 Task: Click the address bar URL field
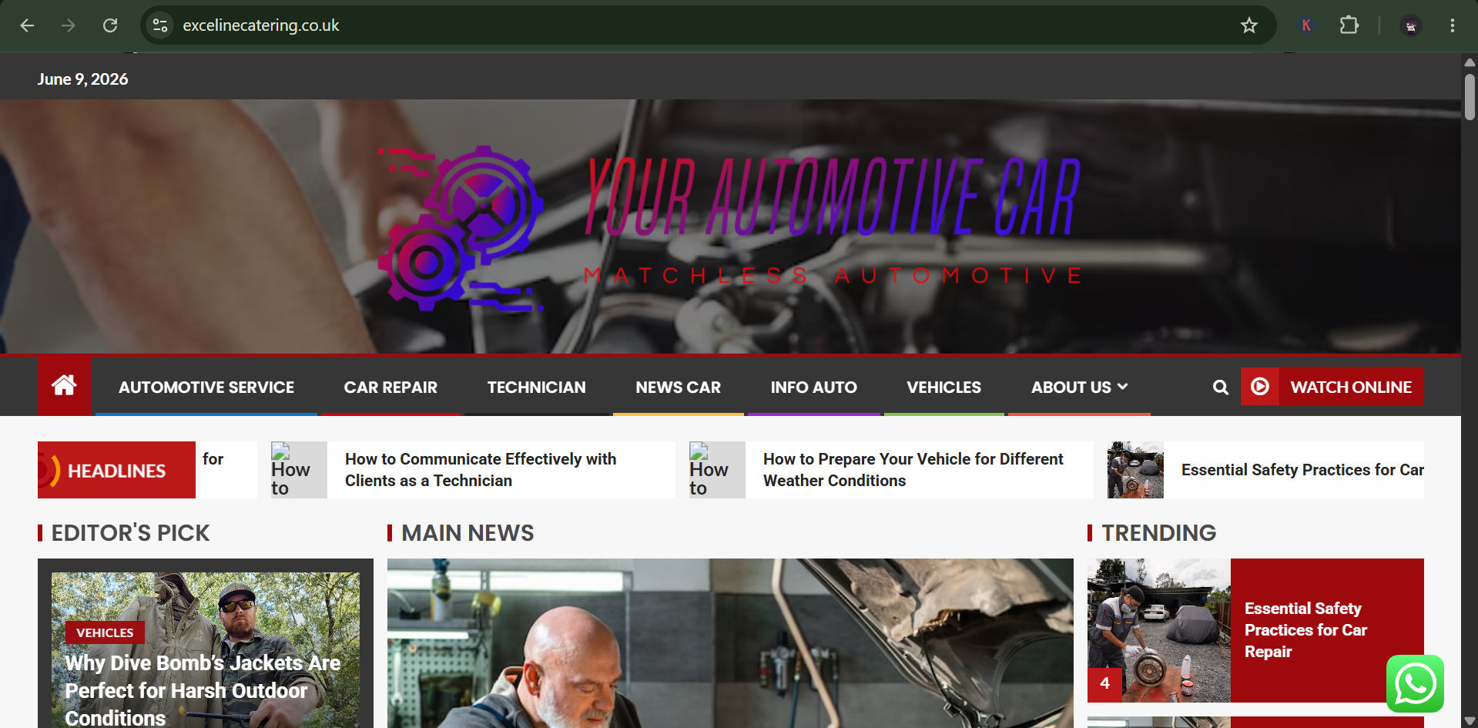coord(693,25)
